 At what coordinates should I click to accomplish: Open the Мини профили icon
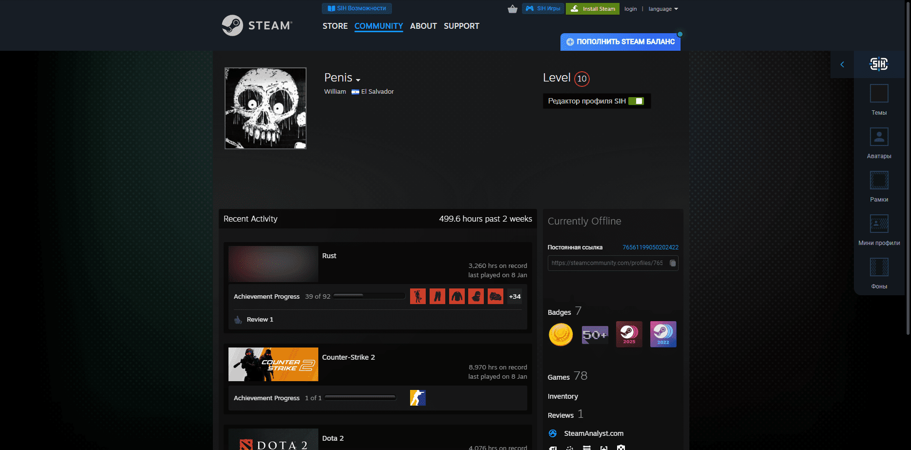(879, 224)
